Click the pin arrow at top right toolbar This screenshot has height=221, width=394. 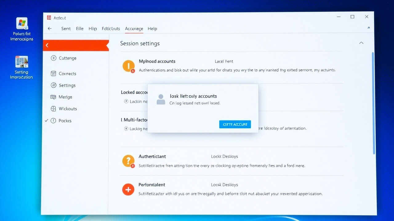(368, 27)
